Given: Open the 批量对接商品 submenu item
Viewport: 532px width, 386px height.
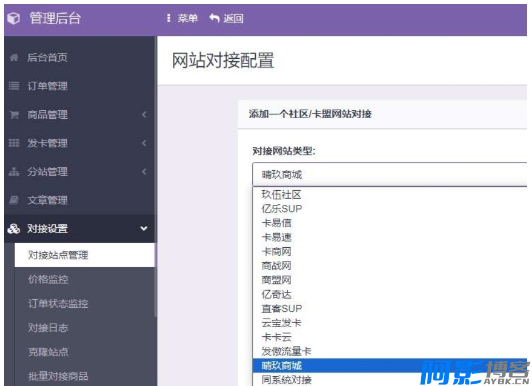Looking at the screenshot, I should pos(58,376).
